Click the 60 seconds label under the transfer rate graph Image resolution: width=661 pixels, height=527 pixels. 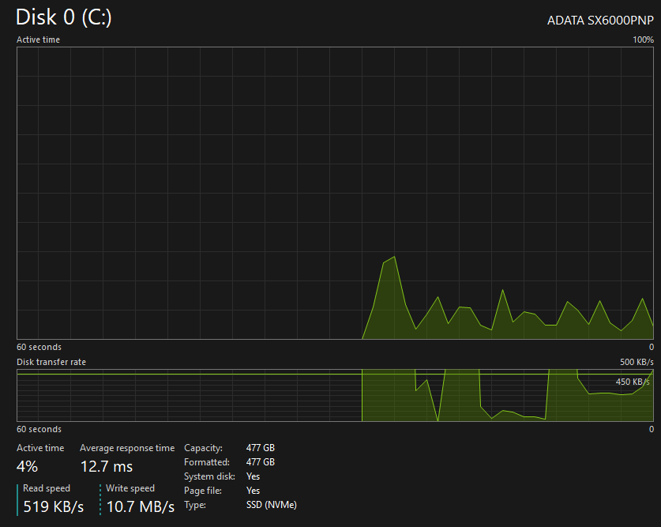coord(39,429)
